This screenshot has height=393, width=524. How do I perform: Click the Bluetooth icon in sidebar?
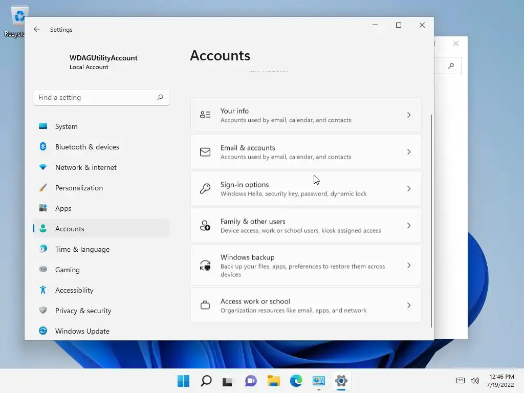[x=43, y=146]
